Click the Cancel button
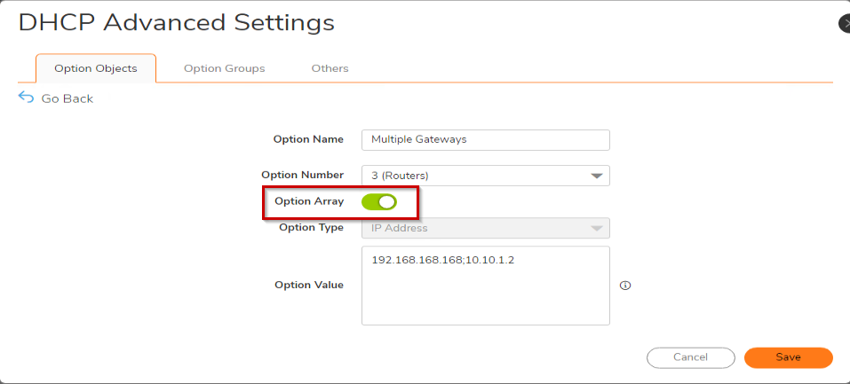This screenshot has width=850, height=384. click(690, 357)
